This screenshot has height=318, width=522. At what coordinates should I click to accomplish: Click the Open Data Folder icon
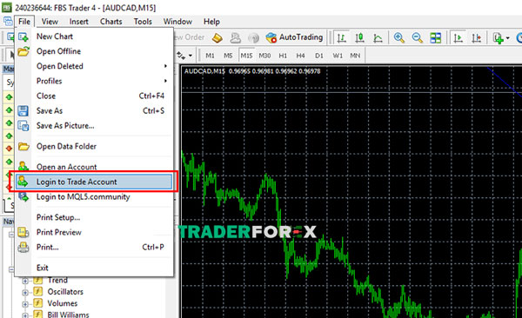[23, 146]
